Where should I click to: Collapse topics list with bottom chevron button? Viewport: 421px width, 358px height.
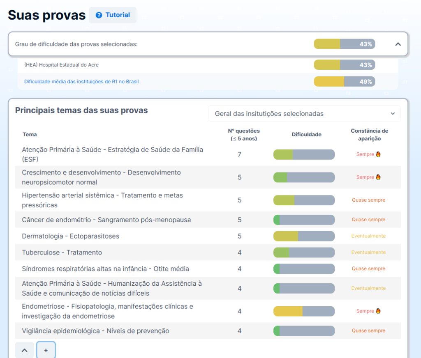click(25, 350)
